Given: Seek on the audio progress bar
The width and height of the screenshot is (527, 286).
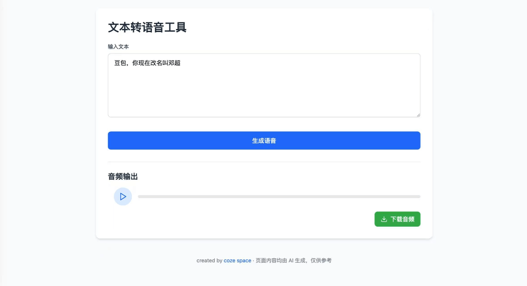Looking at the screenshot, I should click(279, 196).
